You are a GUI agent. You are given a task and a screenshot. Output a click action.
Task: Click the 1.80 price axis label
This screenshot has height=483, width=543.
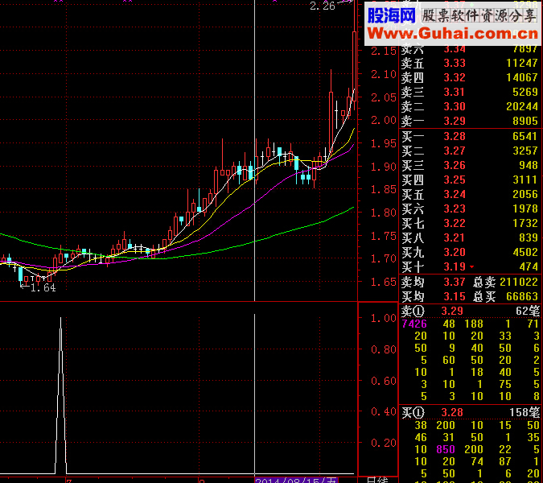click(384, 213)
